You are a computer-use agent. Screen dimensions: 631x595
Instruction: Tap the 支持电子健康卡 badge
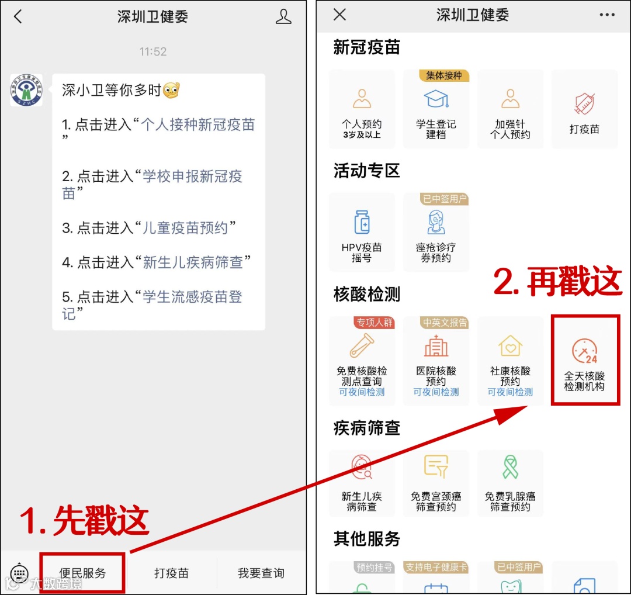pyautogui.click(x=436, y=567)
